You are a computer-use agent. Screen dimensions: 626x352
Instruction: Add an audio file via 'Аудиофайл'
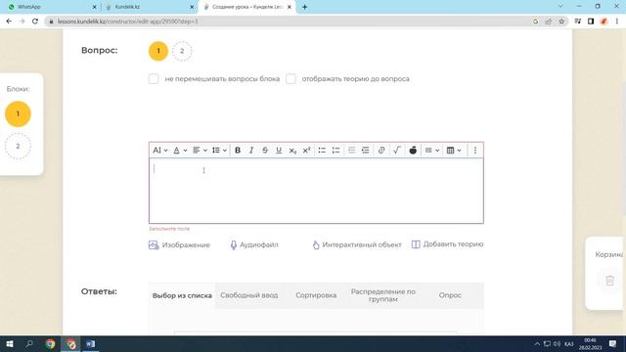[254, 245]
